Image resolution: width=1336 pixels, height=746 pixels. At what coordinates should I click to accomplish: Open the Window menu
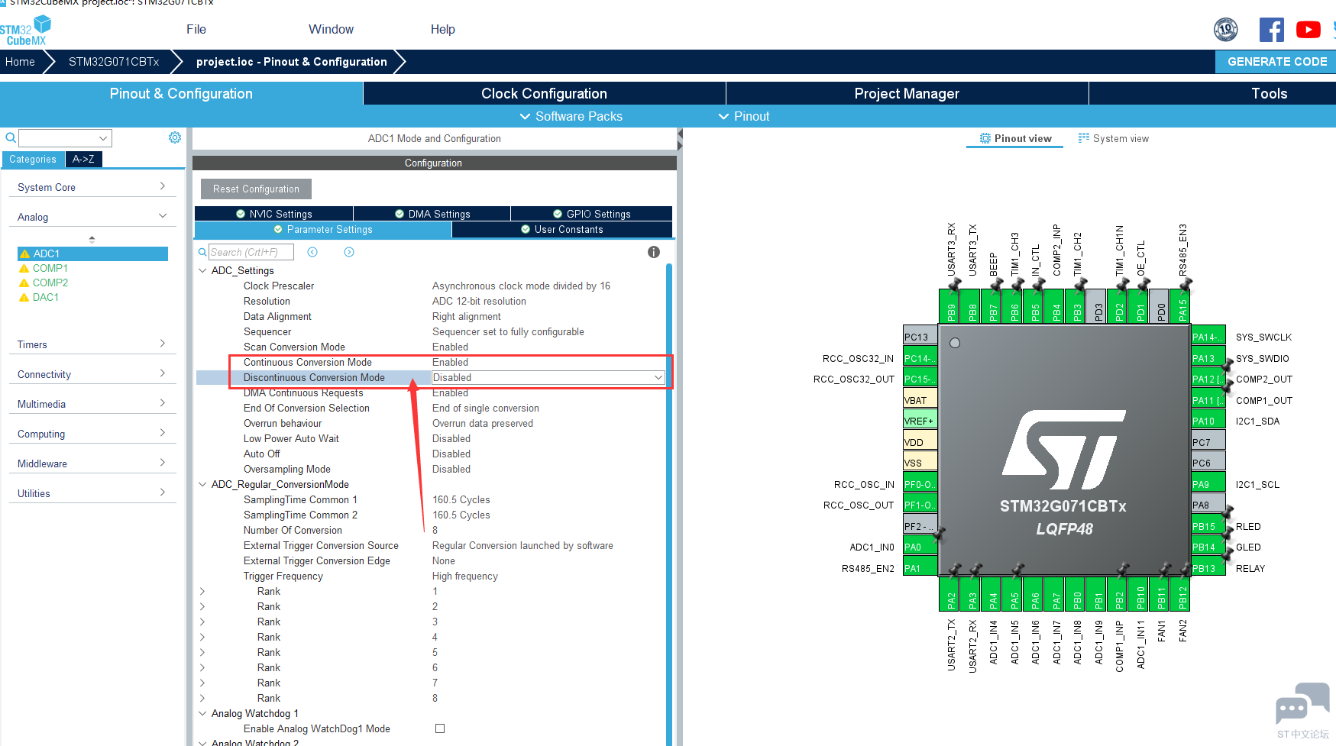(x=331, y=29)
